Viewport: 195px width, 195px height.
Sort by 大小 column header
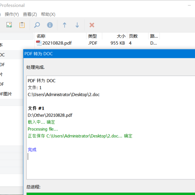(x=114, y=36)
